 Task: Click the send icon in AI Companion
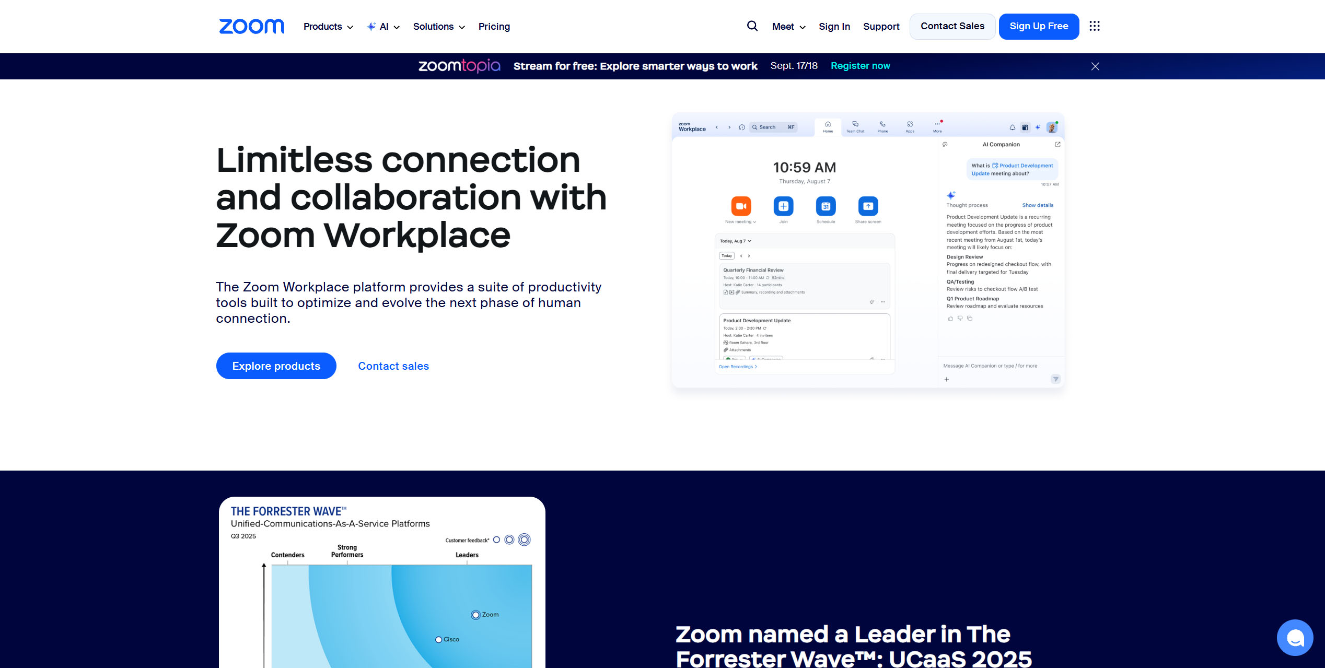click(x=1055, y=379)
